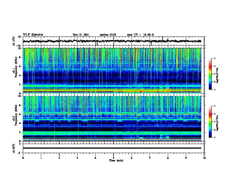Click the time axis tick label "10"
Screen dimensions: 230x177
pos(204,158)
